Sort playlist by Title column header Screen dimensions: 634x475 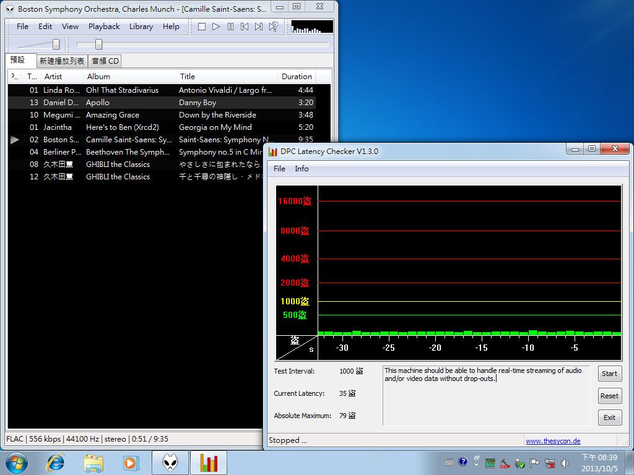pyautogui.click(x=227, y=76)
